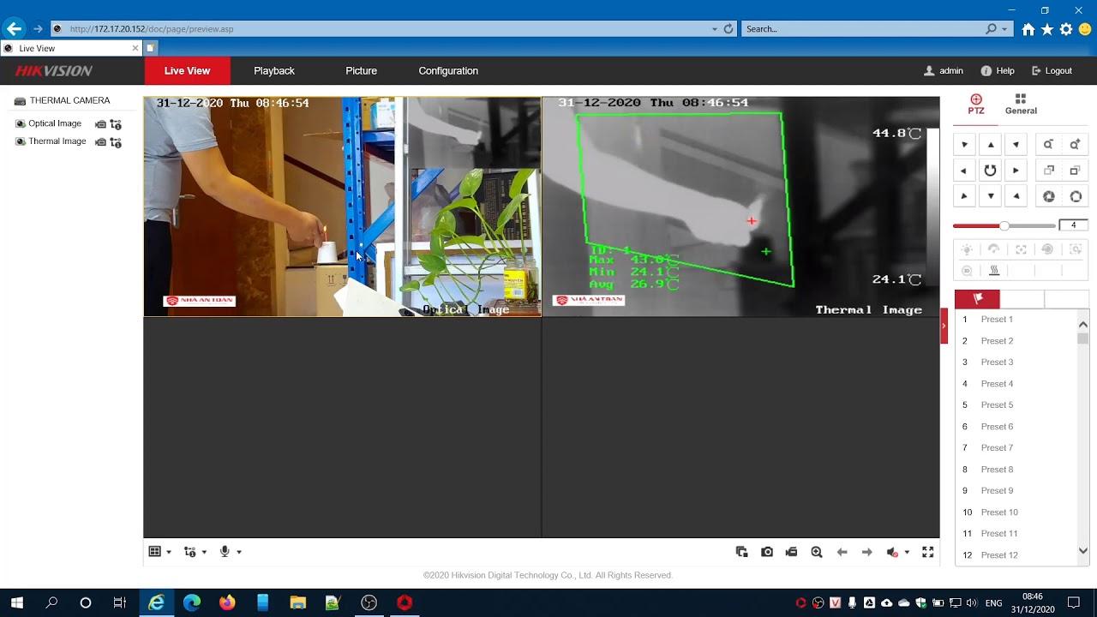Go to the previous page arrow
This screenshot has height=617, width=1097.
pos(842,552)
